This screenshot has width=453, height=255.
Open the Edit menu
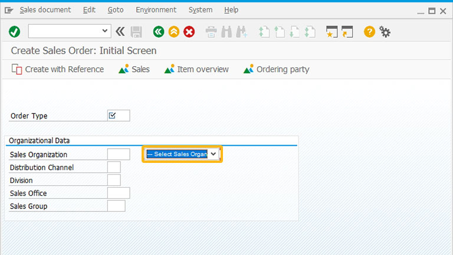pyautogui.click(x=89, y=10)
